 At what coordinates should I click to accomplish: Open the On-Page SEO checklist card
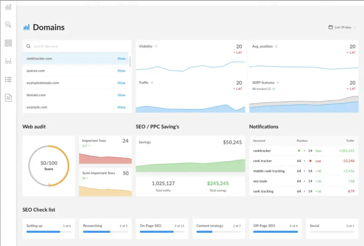162,229
